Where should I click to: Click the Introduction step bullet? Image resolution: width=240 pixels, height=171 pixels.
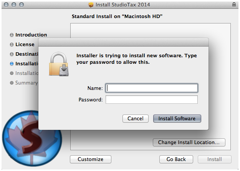(x=12, y=35)
